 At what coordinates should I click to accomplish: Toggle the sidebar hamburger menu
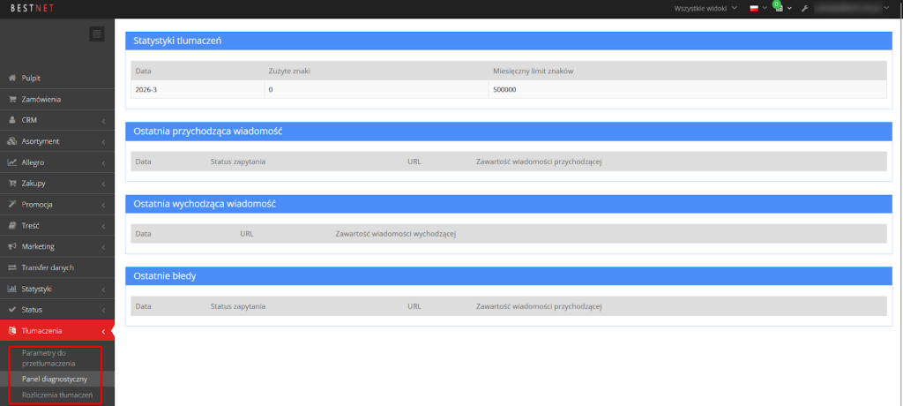[97, 34]
